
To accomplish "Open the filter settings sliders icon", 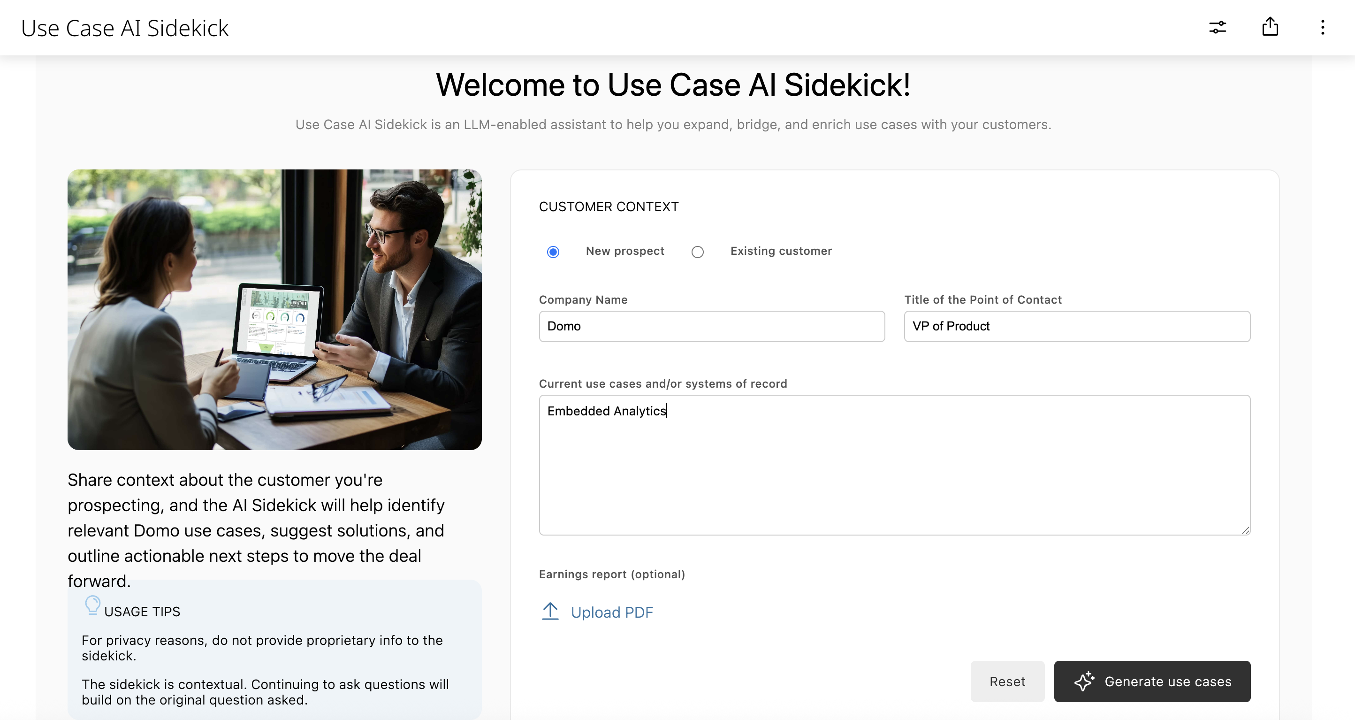I will (1217, 27).
